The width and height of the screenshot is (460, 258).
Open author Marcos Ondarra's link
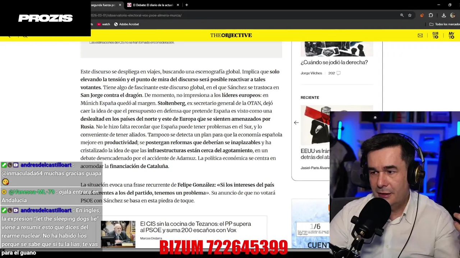pyautogui.click(x=151, y=238)
